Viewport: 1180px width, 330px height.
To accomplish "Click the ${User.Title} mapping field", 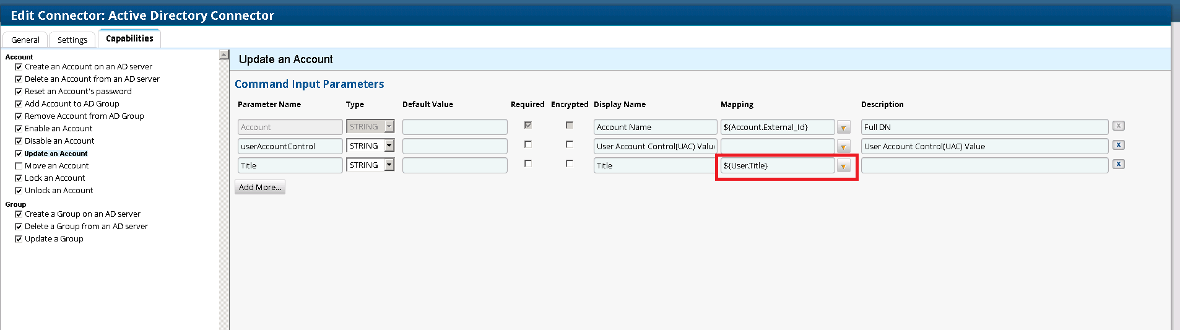I will pos(778,165).
